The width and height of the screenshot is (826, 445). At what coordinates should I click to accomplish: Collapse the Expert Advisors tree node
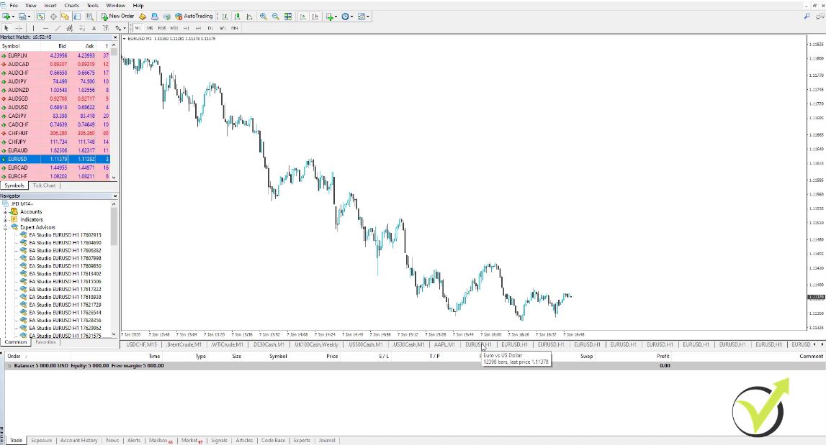click(6, 227)
